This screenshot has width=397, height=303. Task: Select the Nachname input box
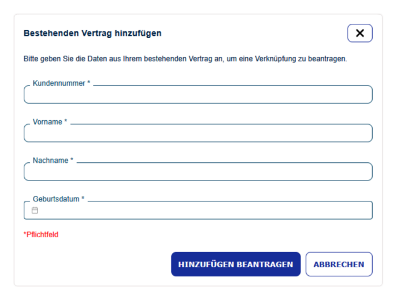coord(198,172)
